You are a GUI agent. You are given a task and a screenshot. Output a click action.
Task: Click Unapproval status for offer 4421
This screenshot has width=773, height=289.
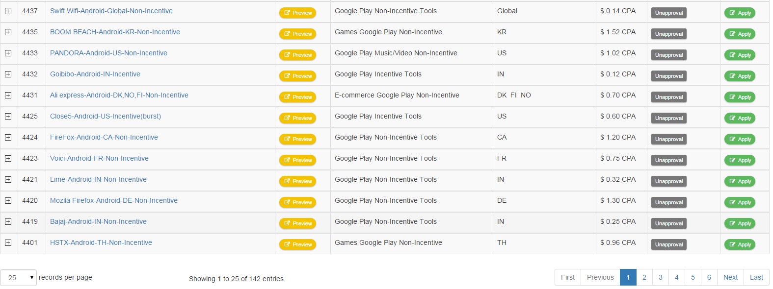[x=668, y=181]
